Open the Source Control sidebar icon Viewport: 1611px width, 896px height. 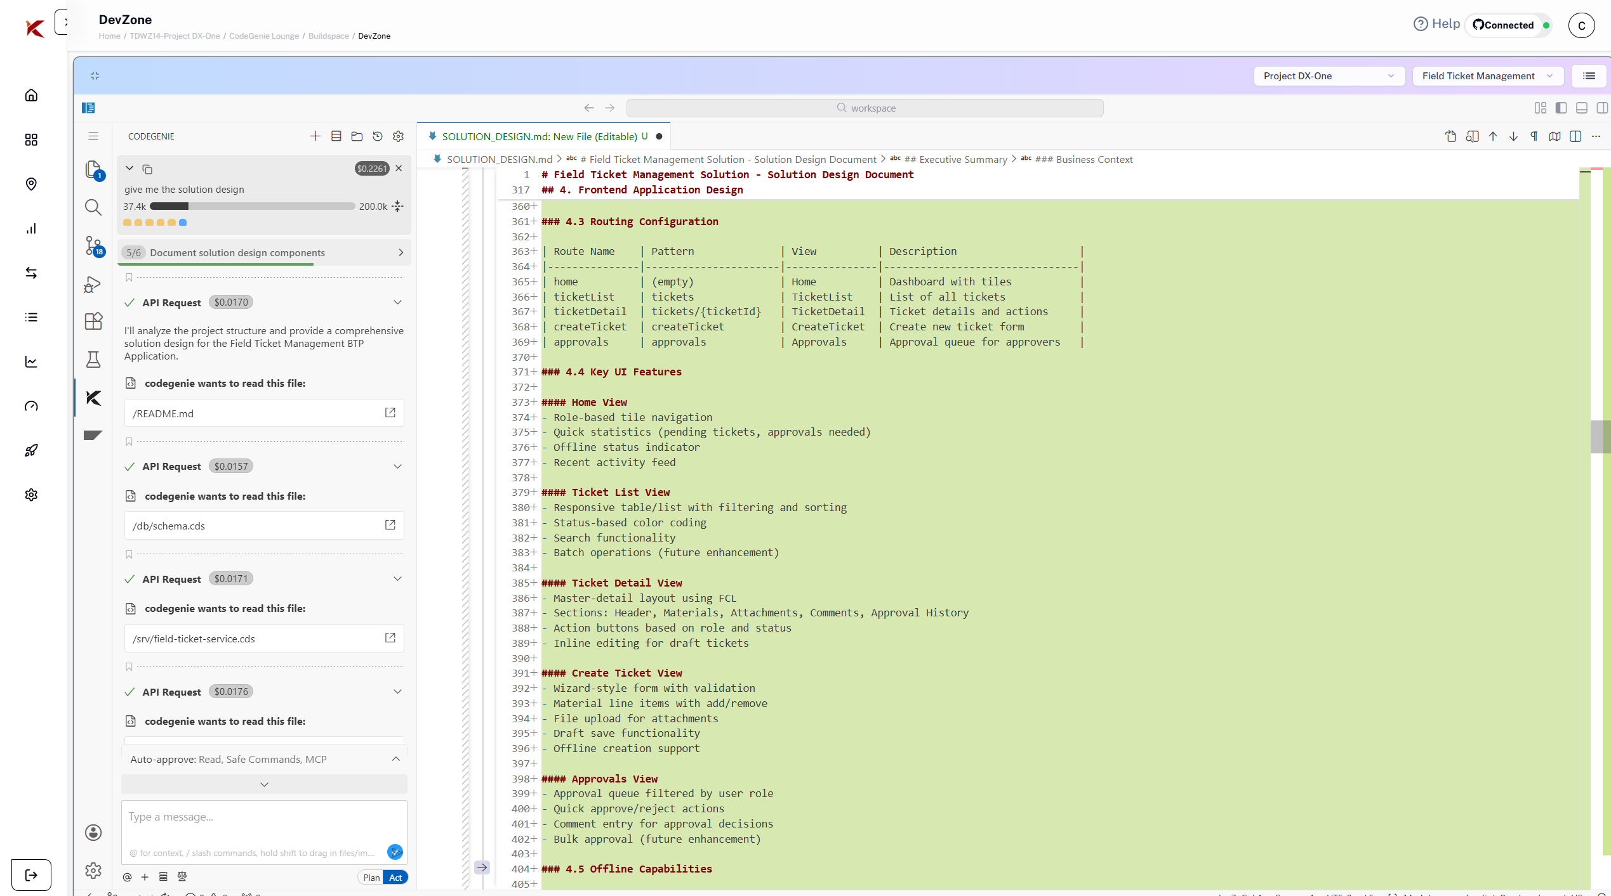click(x=93, y=246)
